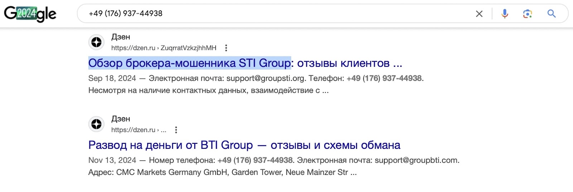Click 'Дзен' site name above BTI result
The width and height of the screenshot is (573, 192).
tap(121, 119)
